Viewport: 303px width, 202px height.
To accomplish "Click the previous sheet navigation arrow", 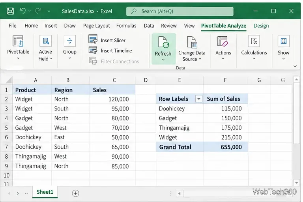I will (9, 193).
